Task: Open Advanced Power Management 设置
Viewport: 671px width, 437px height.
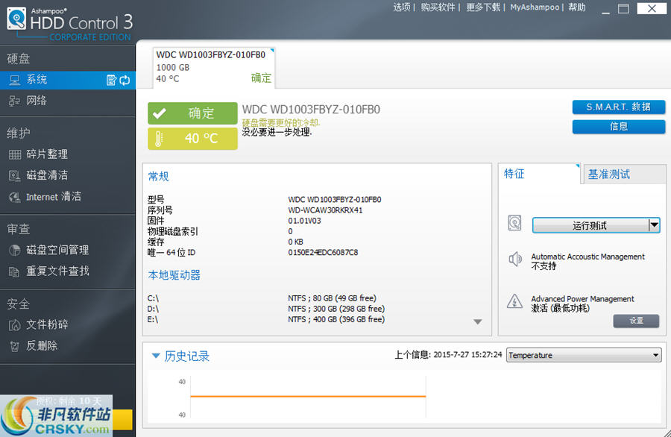Action: click(636, 321)
